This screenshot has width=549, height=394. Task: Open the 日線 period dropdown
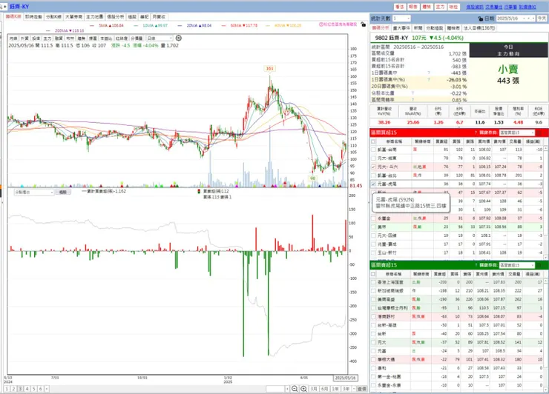click(160, 38)
